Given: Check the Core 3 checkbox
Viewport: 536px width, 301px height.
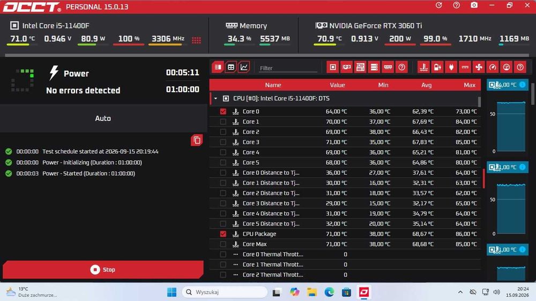Looking at the screenshot, I should (x=223, y=142).
